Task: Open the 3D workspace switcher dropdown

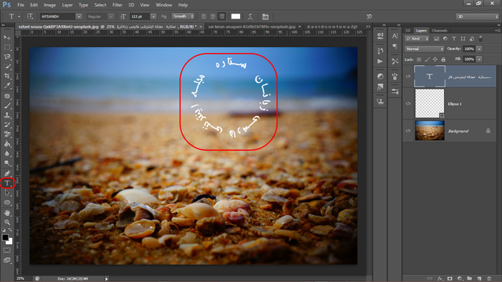Action: coord(477,16)
